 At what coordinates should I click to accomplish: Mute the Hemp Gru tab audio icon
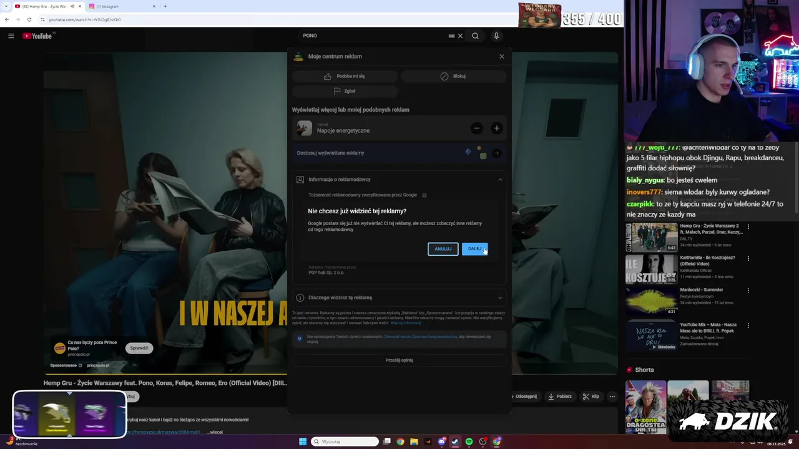(x=72, y=6)
